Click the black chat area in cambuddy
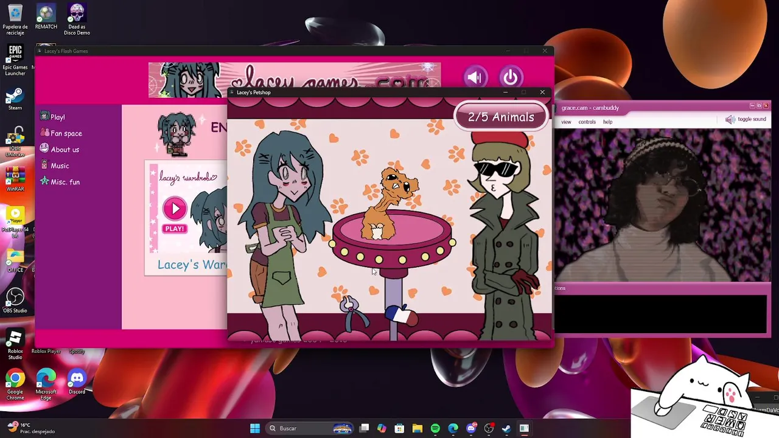 point(660,314)
